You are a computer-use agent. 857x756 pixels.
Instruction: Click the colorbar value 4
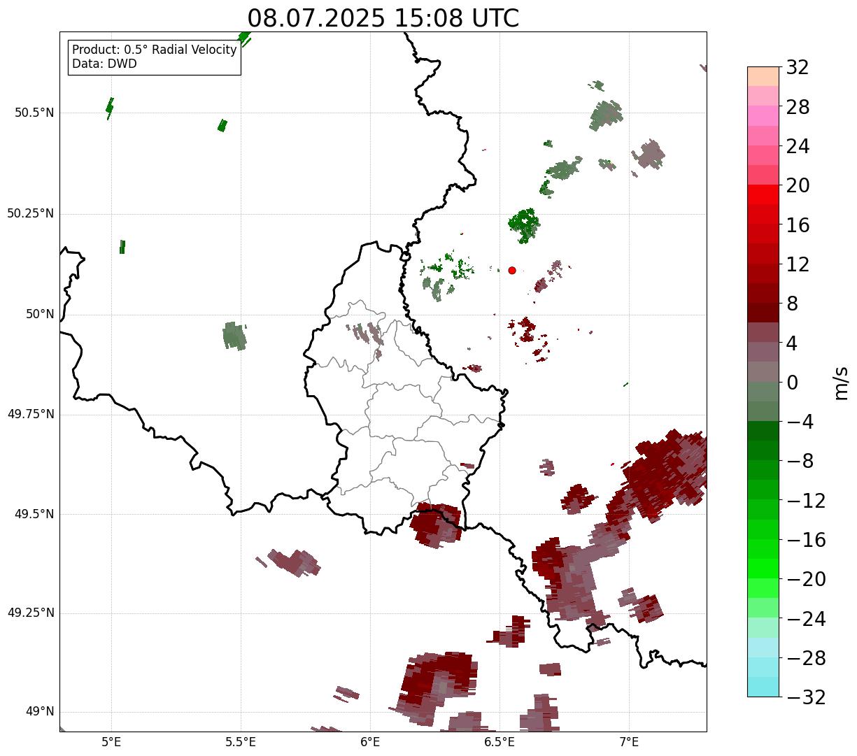click(x=792, y=343)
